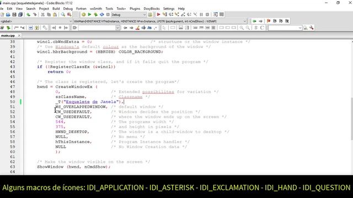Open the Edit menu
353x198 pixels.
pos(9,9)
